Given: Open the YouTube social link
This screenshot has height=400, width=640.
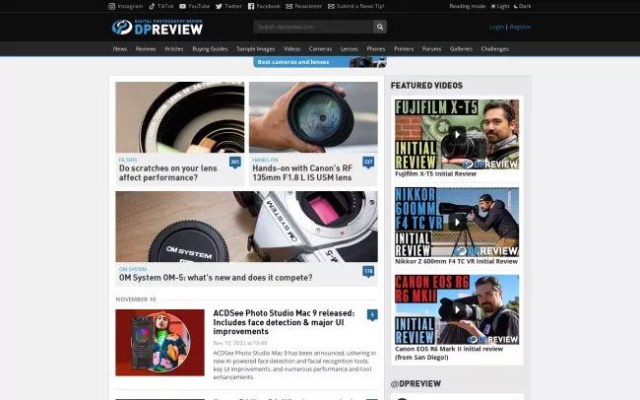Looking at the screenshot, I should click(195, 6).
